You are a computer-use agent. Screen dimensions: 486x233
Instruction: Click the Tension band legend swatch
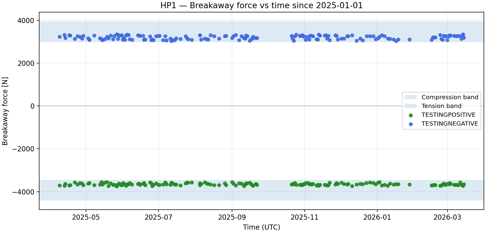410,106
